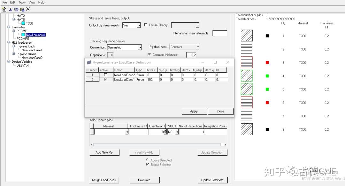
Task: Select NewLoadCase1 in the tree
Action: tap(32, 50)
